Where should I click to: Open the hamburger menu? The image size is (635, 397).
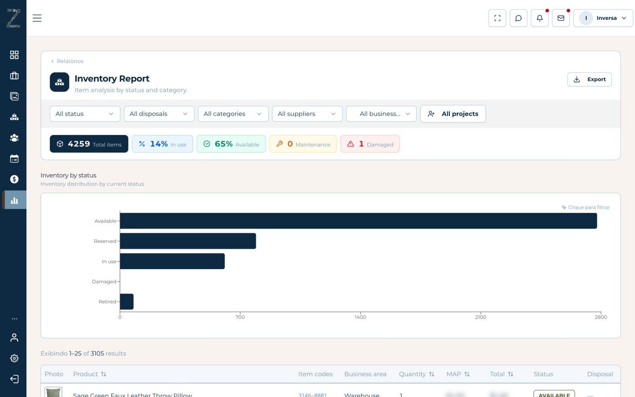(37, 18)
